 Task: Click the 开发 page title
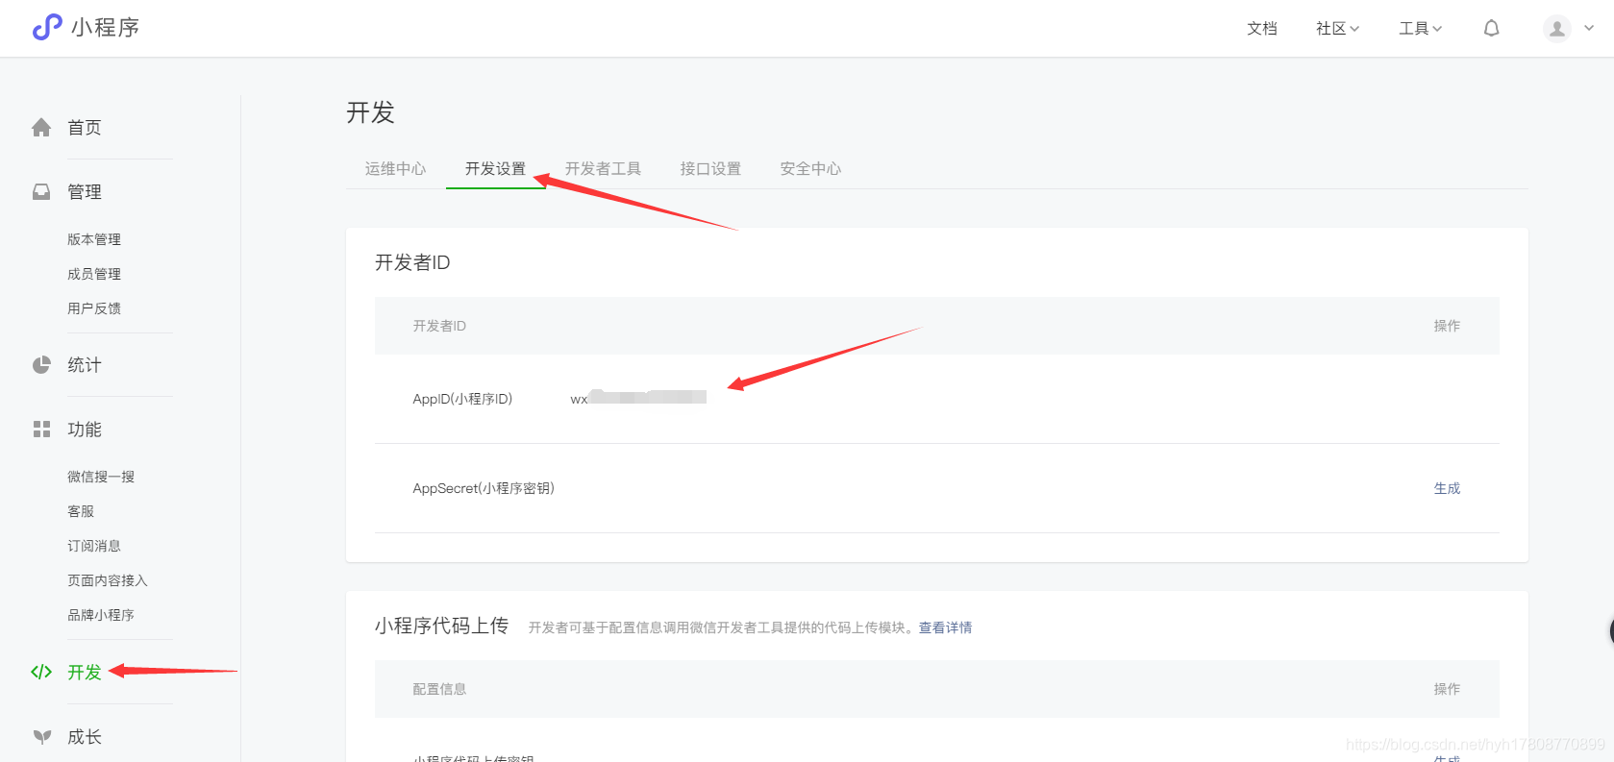(x=370, y=112)
